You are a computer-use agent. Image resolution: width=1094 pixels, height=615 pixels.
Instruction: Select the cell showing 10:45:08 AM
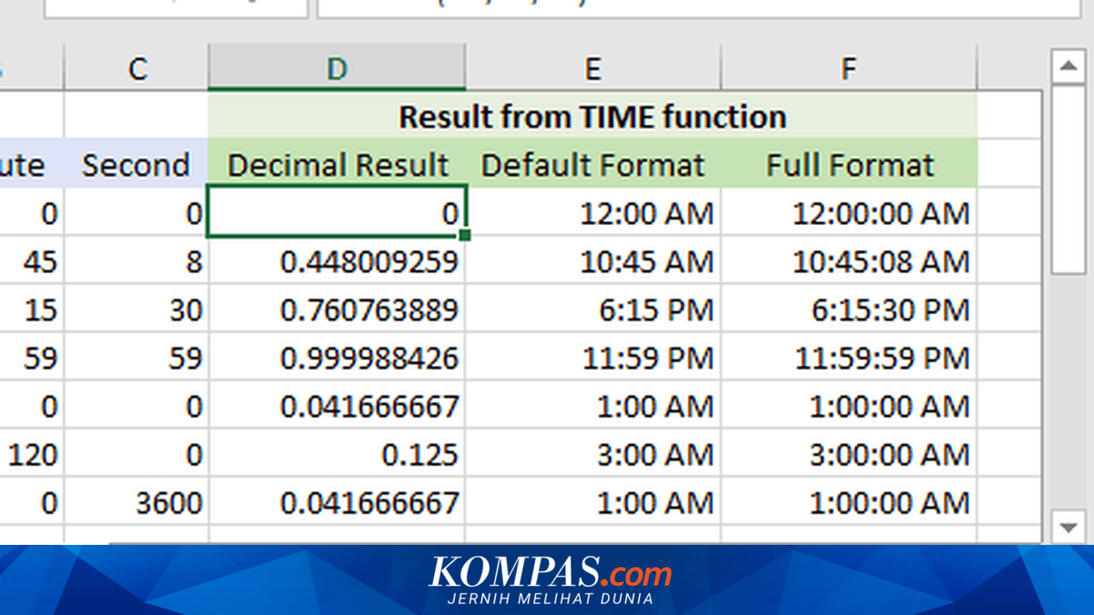849,261
